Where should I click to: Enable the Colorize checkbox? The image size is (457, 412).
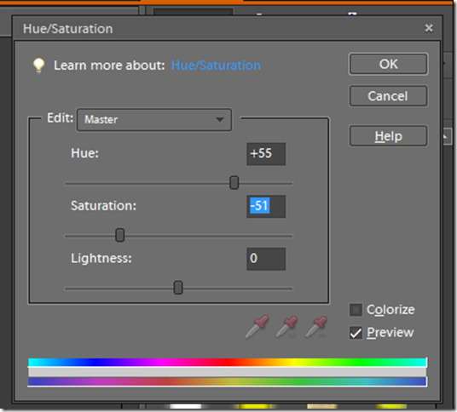(356, 310)
